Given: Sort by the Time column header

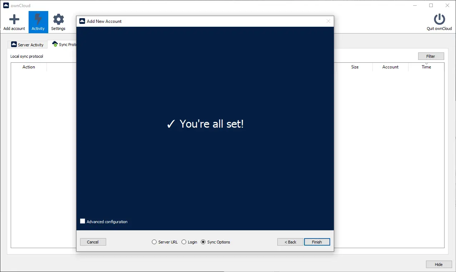Looking at the screenshot, I should tap(426, 67).
